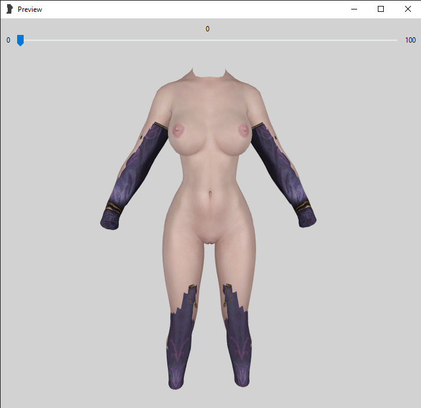Minimize the Preview window
Viewport: 421px width, 408px height.
[354, 9]
